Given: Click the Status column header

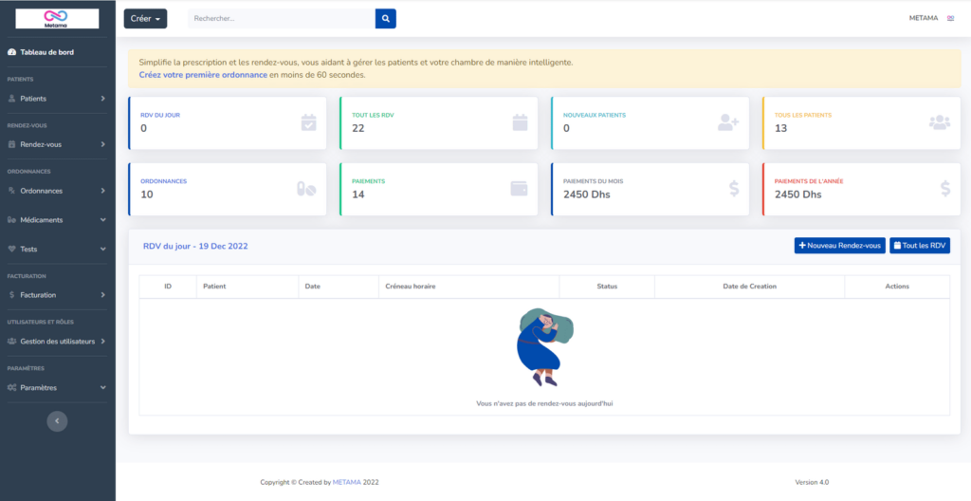Looking at the screenshot, I should [607, 287].
